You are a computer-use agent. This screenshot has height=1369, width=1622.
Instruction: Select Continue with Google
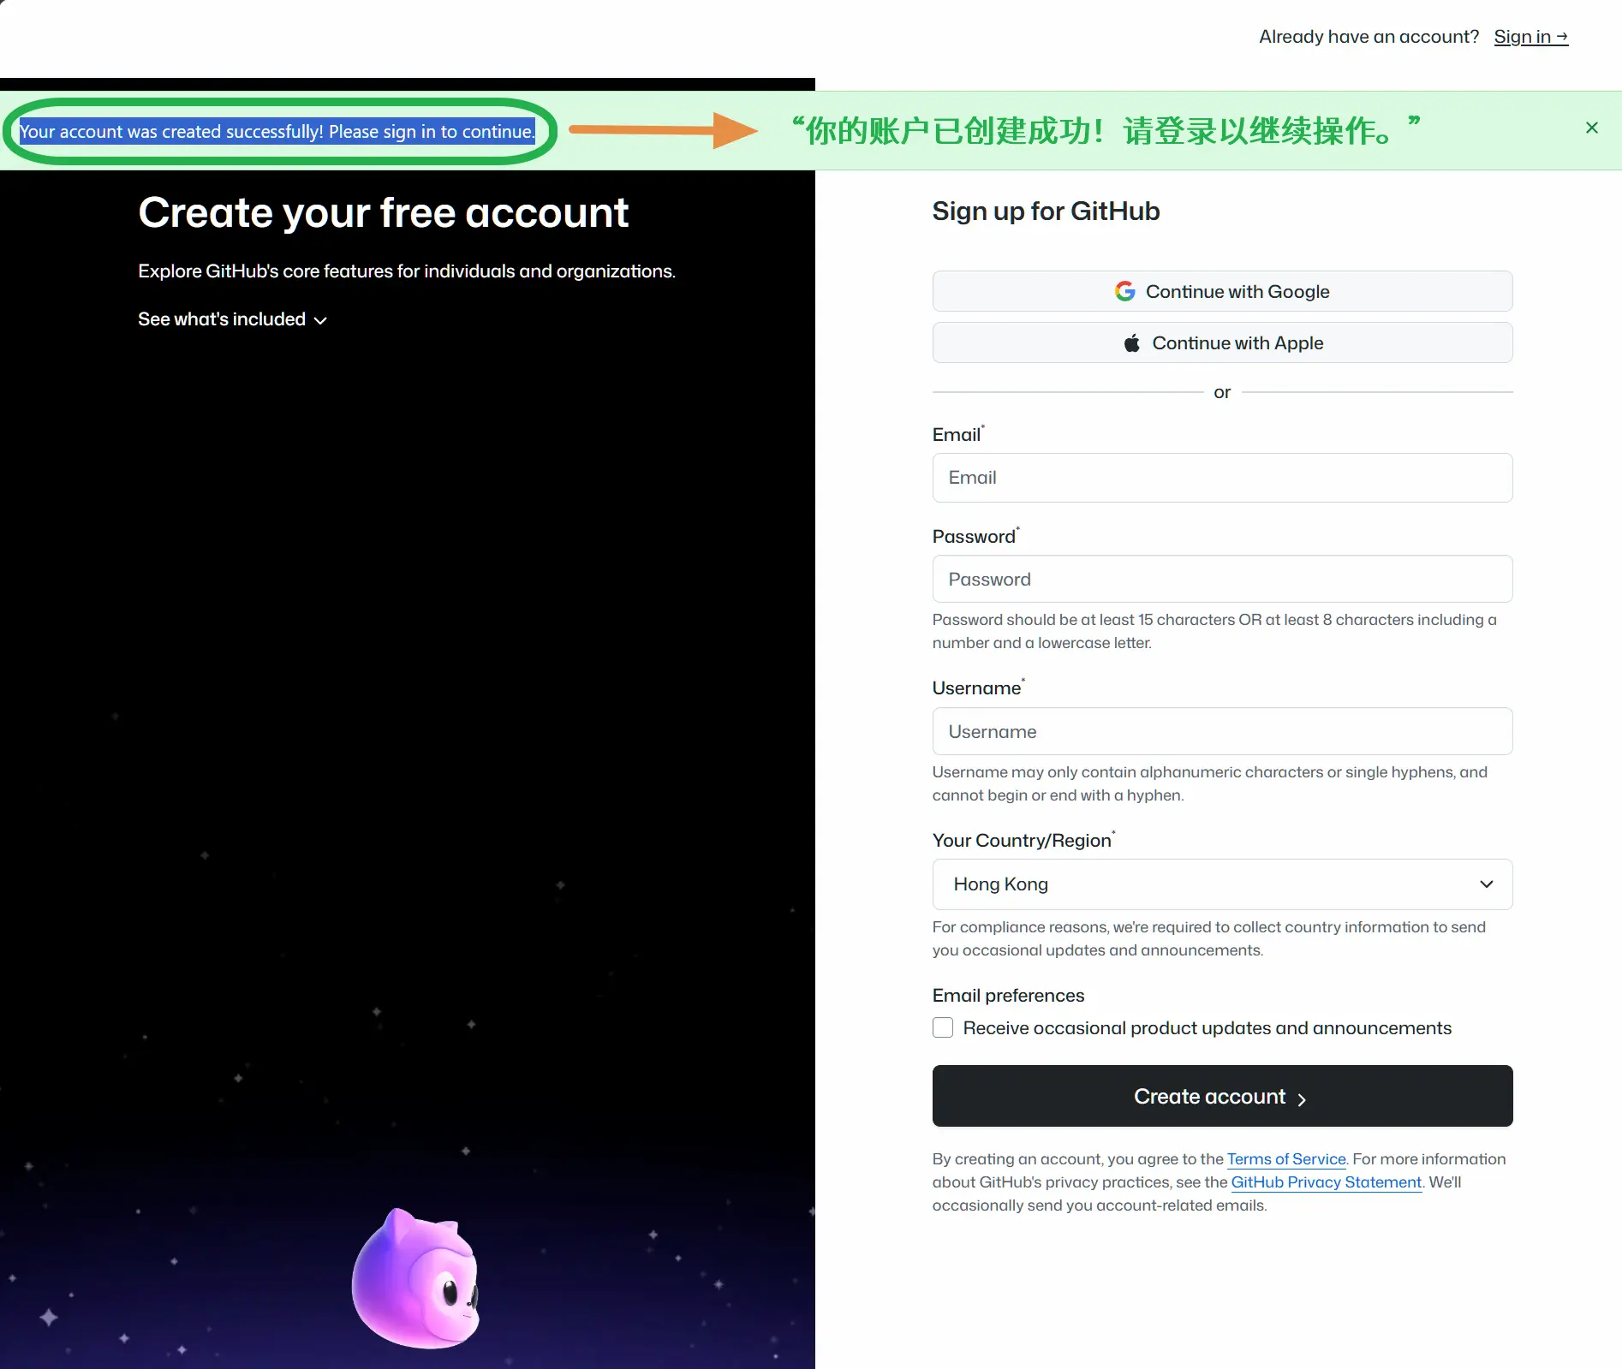(1221, 290)
